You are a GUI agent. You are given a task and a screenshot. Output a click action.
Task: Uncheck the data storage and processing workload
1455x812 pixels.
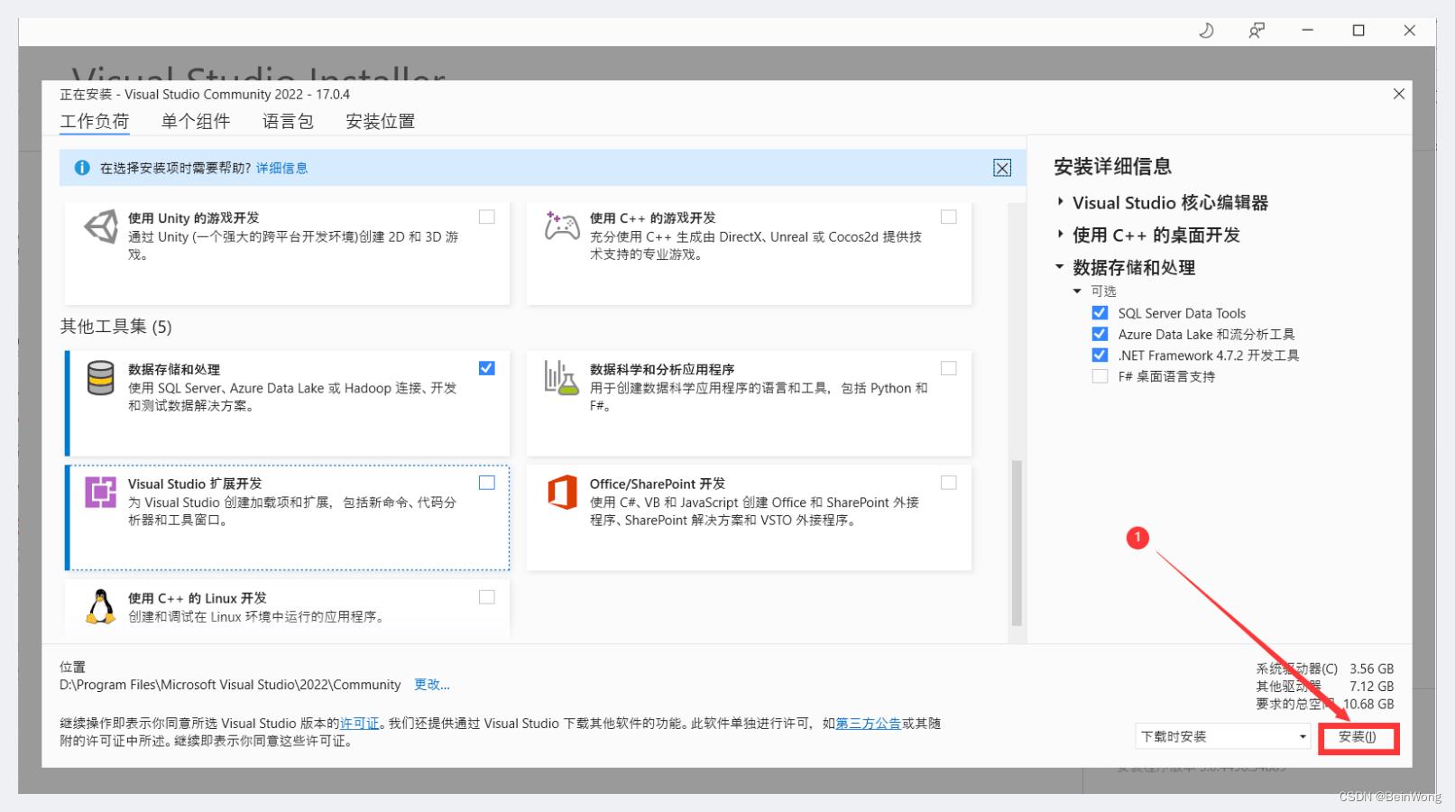pos(487,368)
